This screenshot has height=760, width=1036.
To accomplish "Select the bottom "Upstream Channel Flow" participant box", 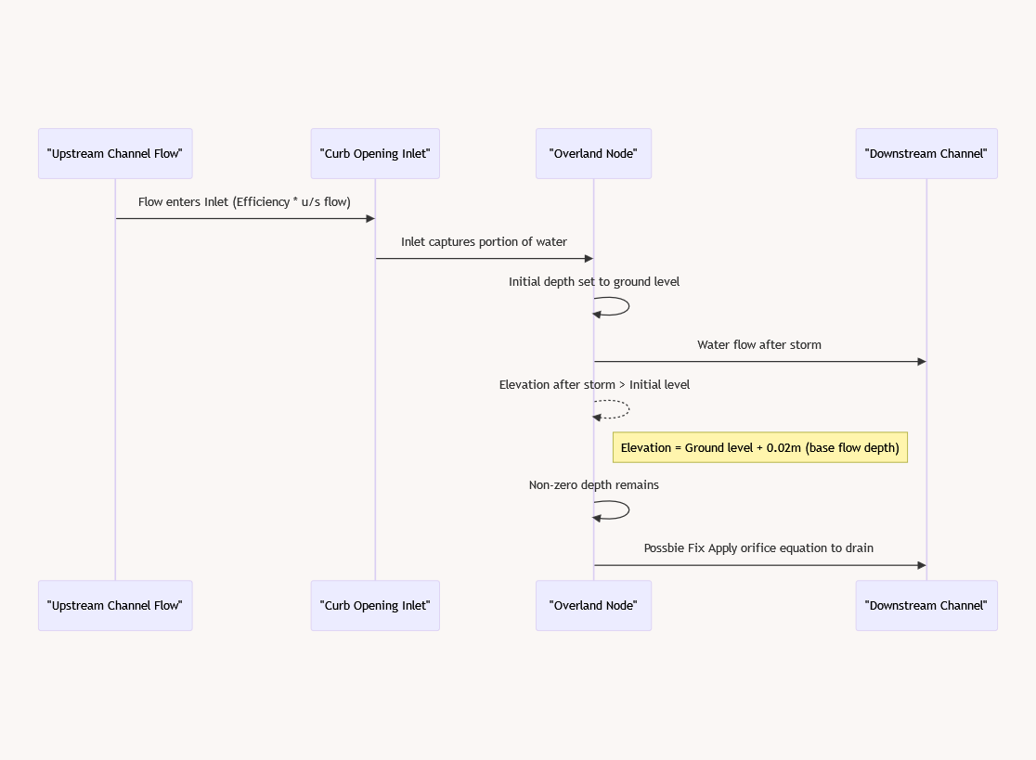I will coord(115,605).
